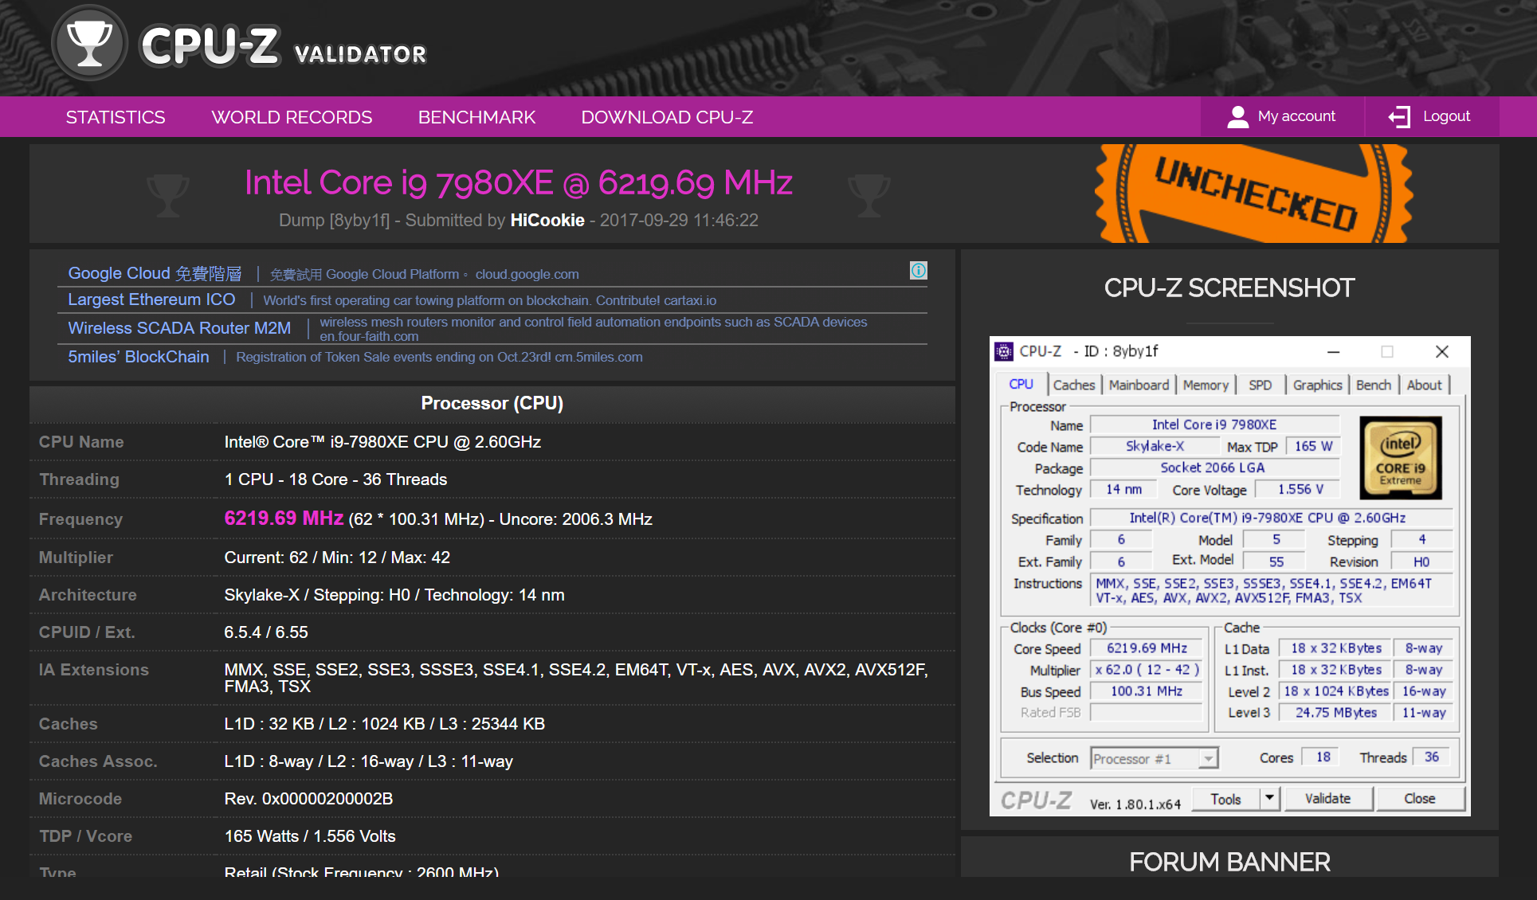Click the Intel Core i9 Extreme logo
1537x900 pixels.
[x=1400, y=458]
